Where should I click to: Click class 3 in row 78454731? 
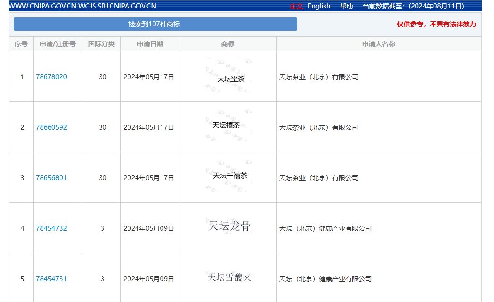(102, 279)
